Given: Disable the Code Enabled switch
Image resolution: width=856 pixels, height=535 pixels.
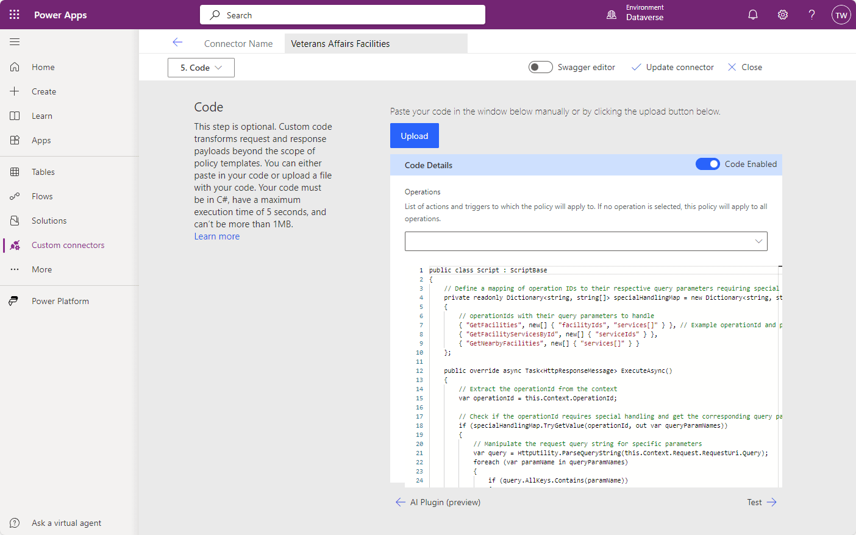Looking at the screenshot, I should pyautogui.click(x=708, y=164).
